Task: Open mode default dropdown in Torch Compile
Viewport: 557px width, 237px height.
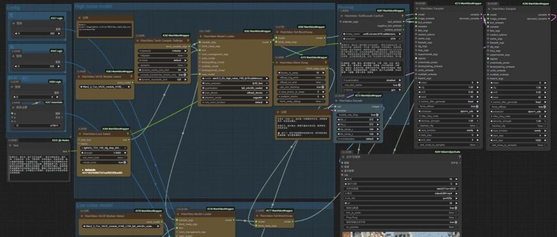Action: point(163,60)
